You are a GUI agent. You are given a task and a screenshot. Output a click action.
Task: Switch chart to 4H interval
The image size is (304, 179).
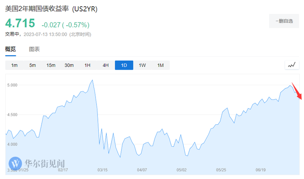(105, 65)
